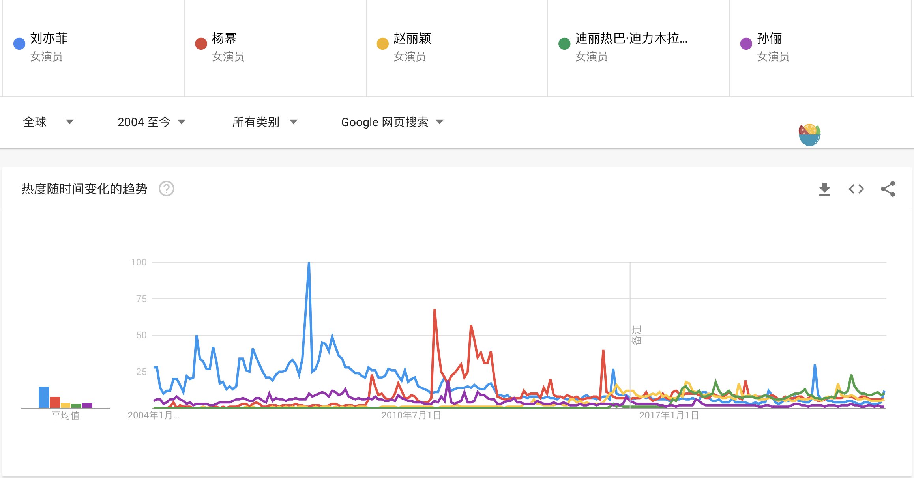Toggle the purple 孙俪 series indicator

pos(745,43)
